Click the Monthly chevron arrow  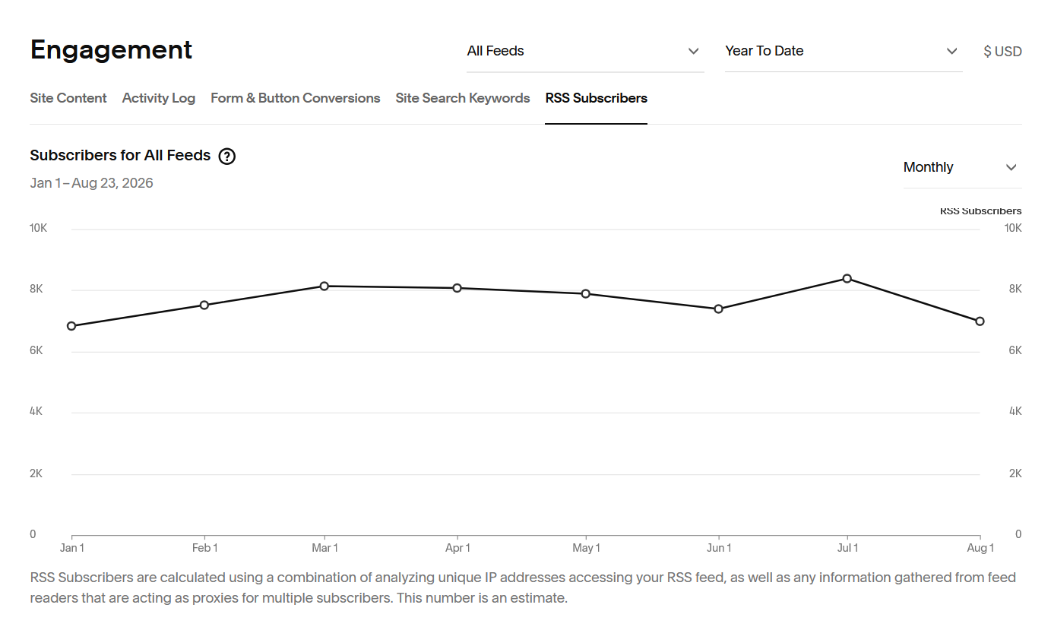point(1011,168)
